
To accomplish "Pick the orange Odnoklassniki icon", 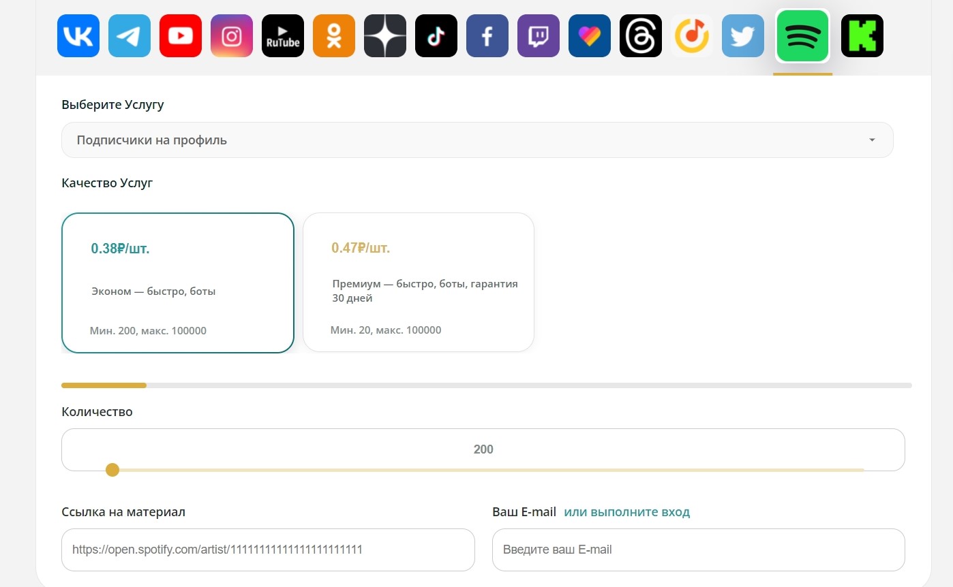I will pos(334,36).
